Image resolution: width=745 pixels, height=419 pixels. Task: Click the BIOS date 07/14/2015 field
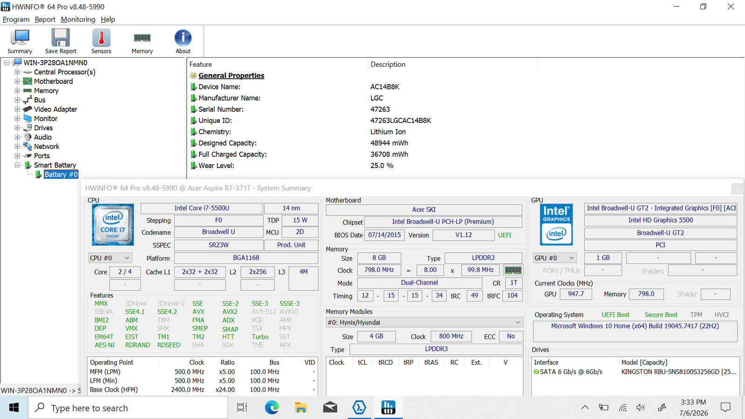[x=385, y=235]
